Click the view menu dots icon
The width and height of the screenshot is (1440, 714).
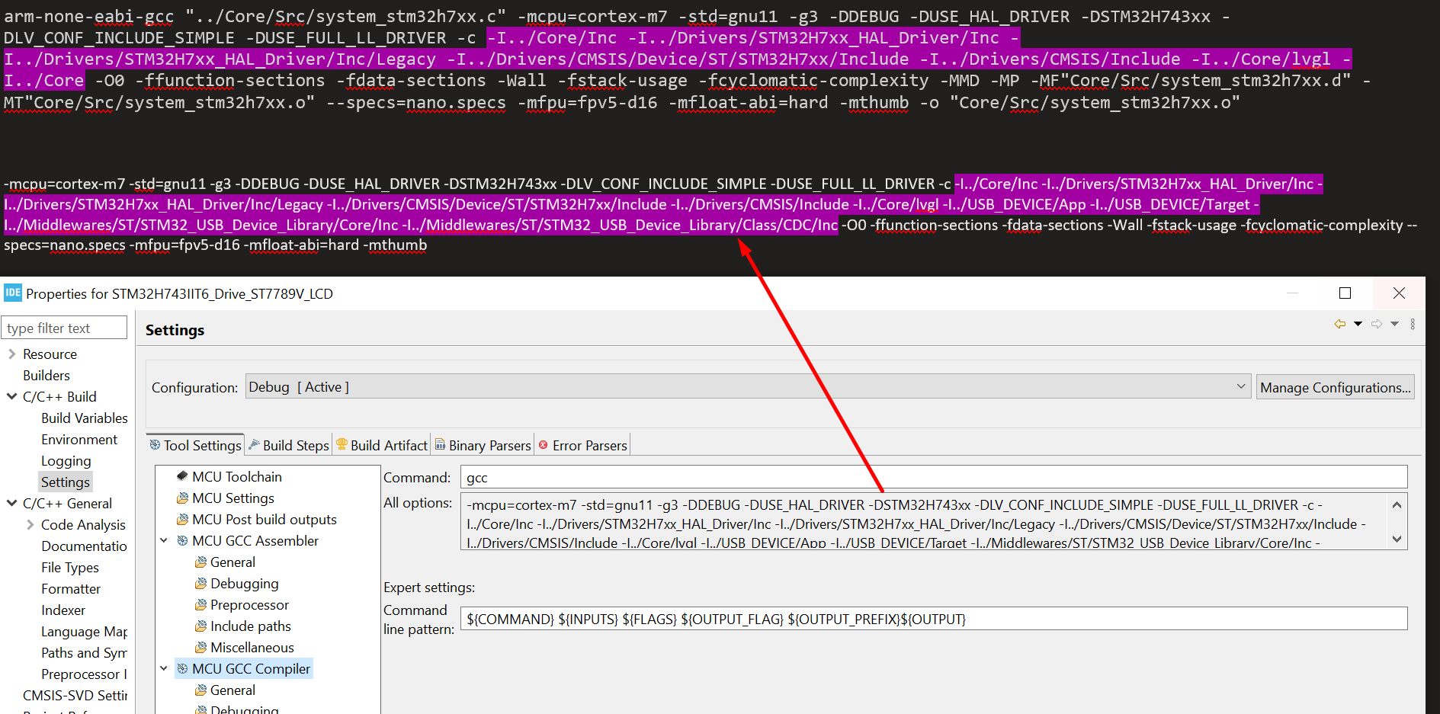coord(1413,324)
